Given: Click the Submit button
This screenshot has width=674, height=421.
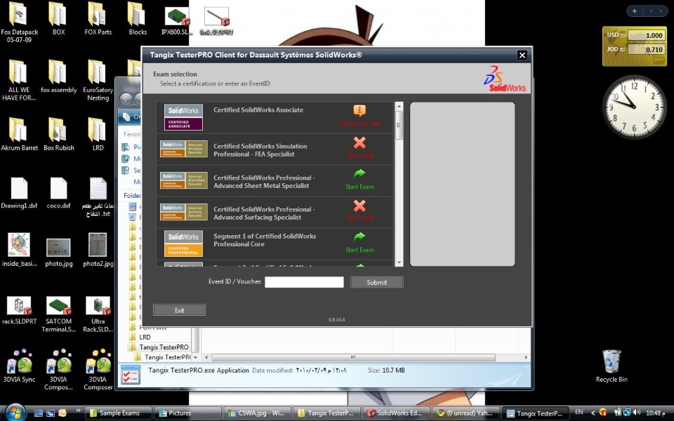Looking at the screenshot, I should click(376, 282).
